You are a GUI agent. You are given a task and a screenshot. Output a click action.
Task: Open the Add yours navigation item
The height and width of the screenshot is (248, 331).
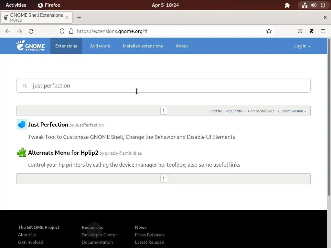pyautogui.click(x=100, y=46)
